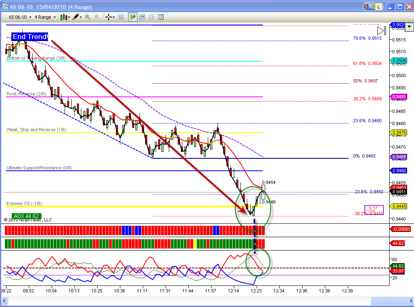Click the blue 0.9460 price marker
Screen dimensions: 414x307
pyautogui.click(x=399, y=171)
